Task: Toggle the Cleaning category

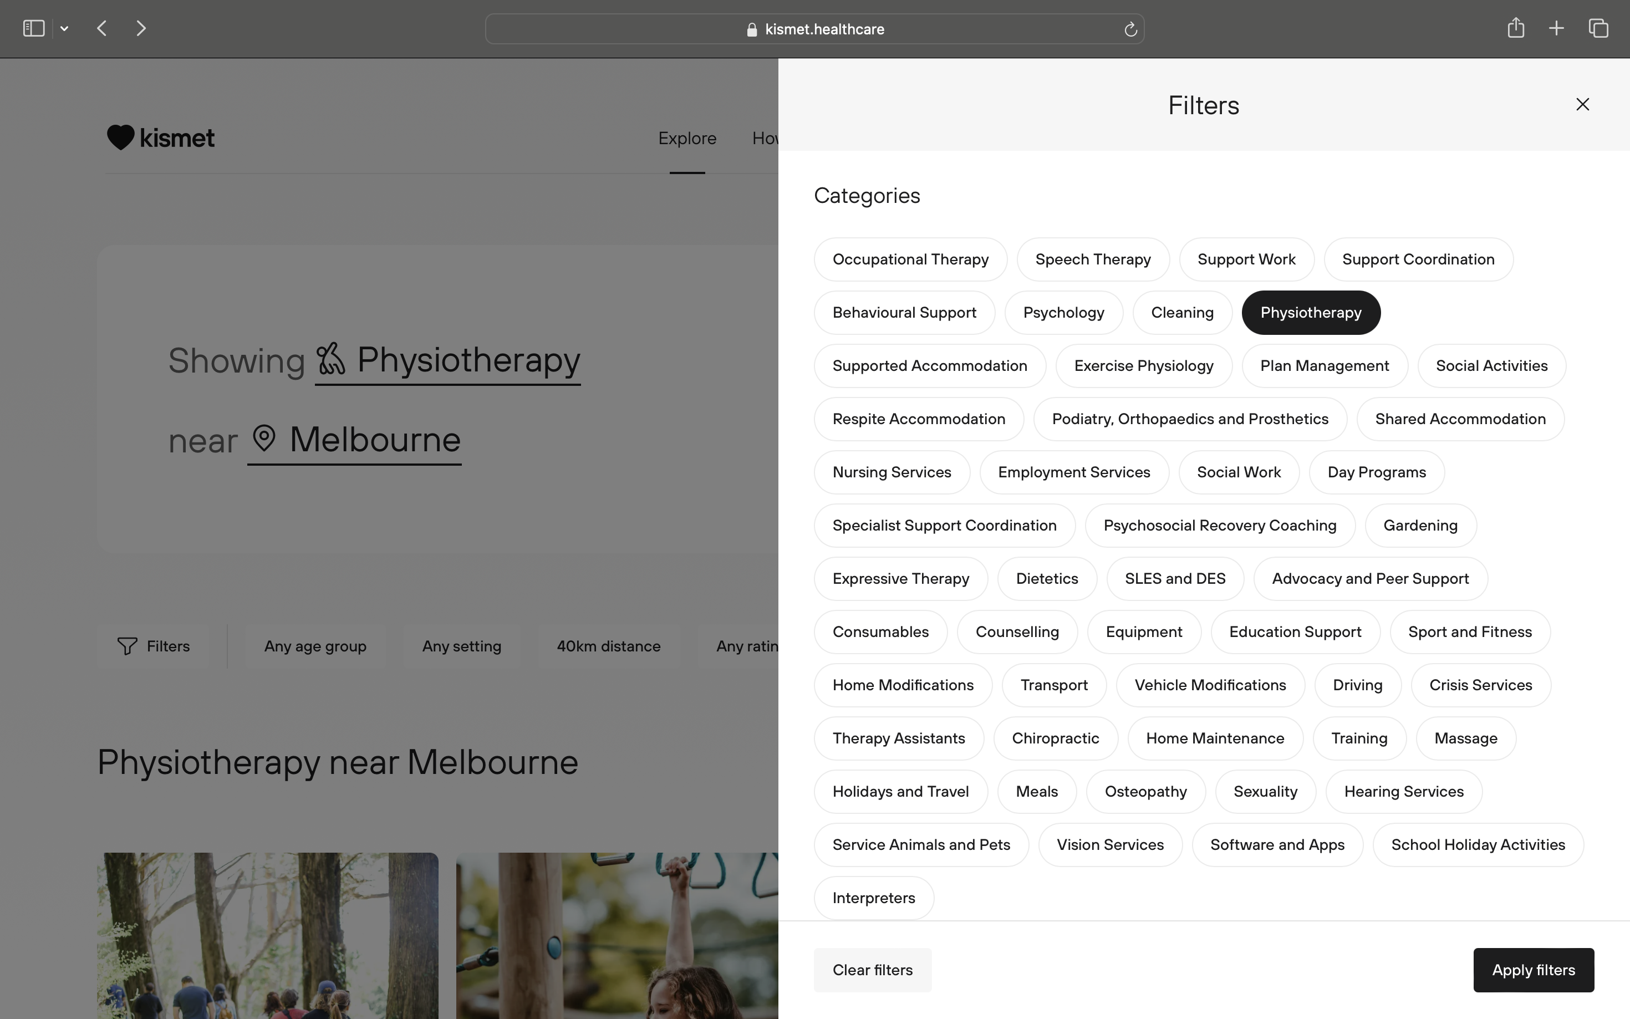Action: point(1183,313)
